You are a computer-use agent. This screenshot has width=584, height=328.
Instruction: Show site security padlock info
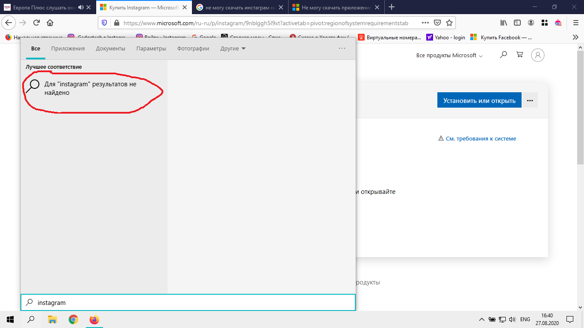tap(116, 23)
